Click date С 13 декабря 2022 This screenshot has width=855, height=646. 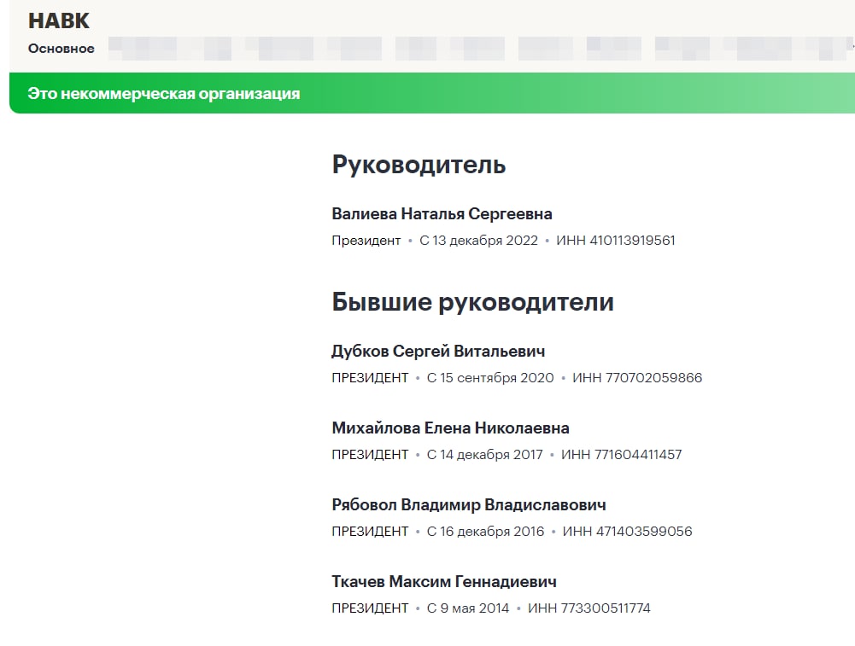[479, 240]
